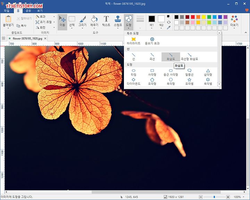Screen dimensions: 250x200
Task: Collapse the ribbon with the chevron
Action: [246, 33]
